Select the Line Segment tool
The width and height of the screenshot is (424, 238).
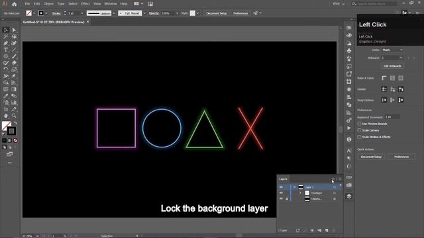point(14,50)
